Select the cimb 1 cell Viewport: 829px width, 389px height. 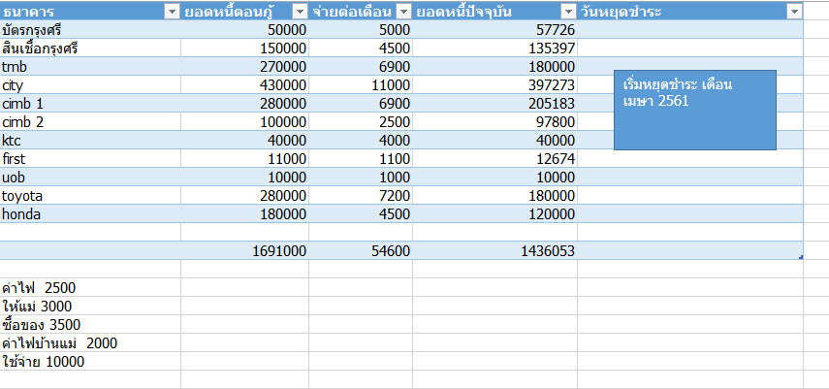[90, 104]
